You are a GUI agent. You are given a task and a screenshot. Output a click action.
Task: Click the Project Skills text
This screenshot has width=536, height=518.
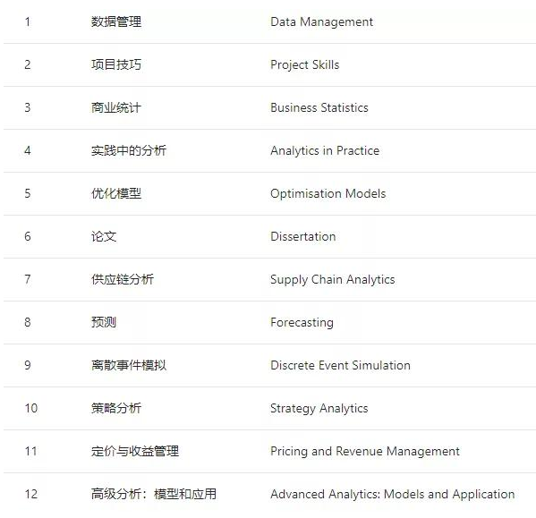pyautogui.click(x=304, y=65)
